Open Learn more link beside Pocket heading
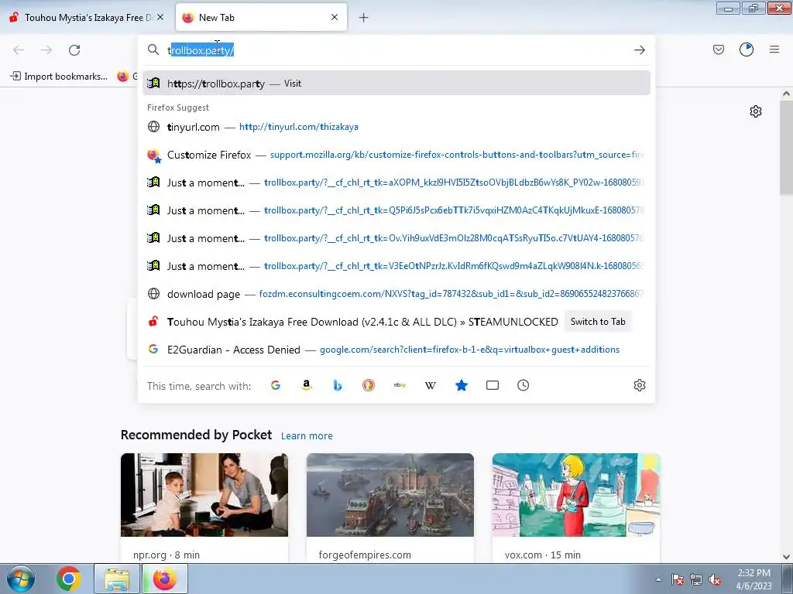This screenshot has width=793, height=594. pyautogui.click(x=307, y=435)
